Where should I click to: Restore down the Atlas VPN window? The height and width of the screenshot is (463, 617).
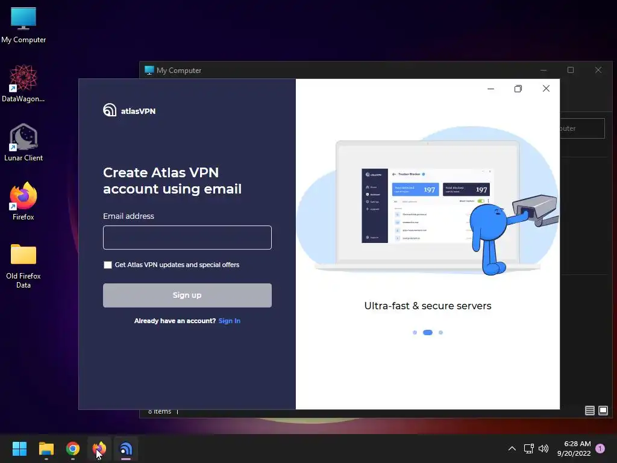[x=518, y=89]
